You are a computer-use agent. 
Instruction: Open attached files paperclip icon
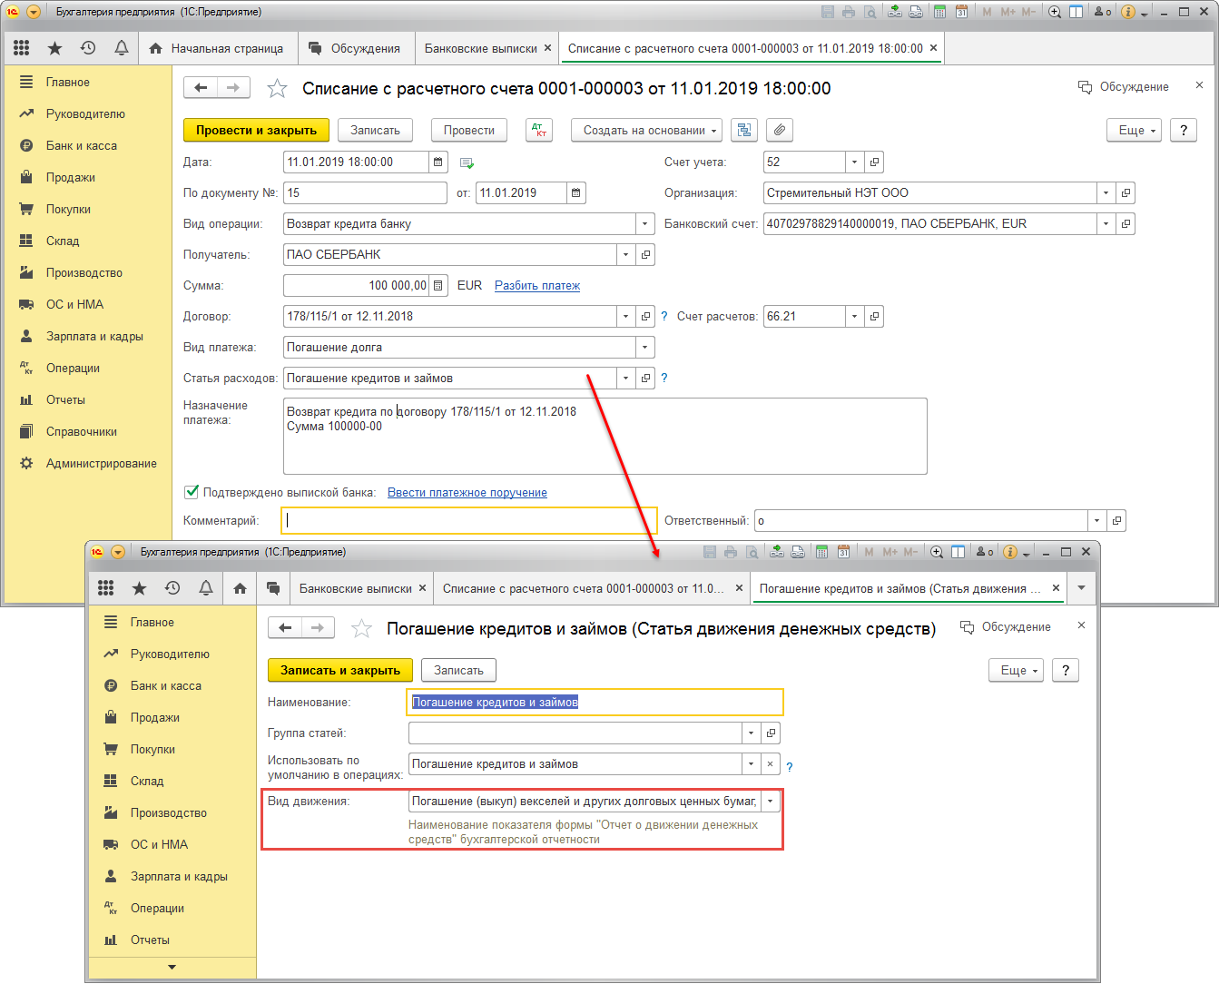[x=779, y=131]
